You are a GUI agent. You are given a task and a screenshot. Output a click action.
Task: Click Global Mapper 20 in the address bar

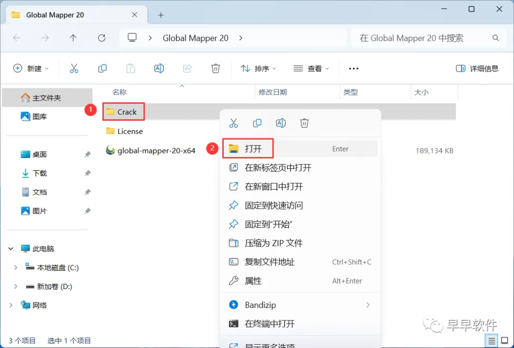(x=196, y=38)
